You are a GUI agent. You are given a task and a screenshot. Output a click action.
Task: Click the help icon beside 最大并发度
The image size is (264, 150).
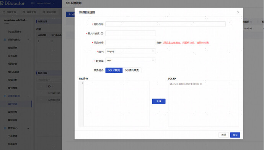coord(102,34)
